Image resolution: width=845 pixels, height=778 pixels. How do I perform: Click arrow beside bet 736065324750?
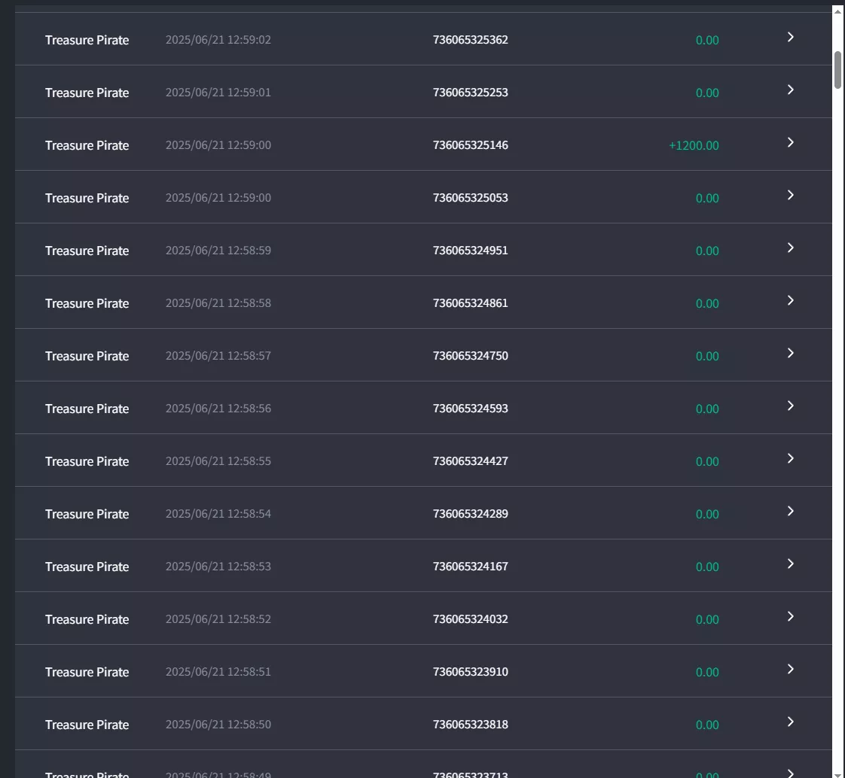click(x=791, y=353)
